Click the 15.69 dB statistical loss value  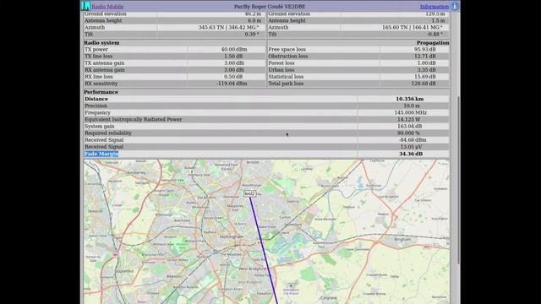pos(424,77)
